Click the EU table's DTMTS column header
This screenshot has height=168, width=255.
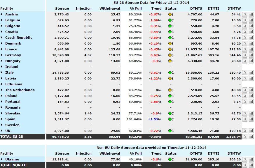pyautogui.click(x=196, y=8)
